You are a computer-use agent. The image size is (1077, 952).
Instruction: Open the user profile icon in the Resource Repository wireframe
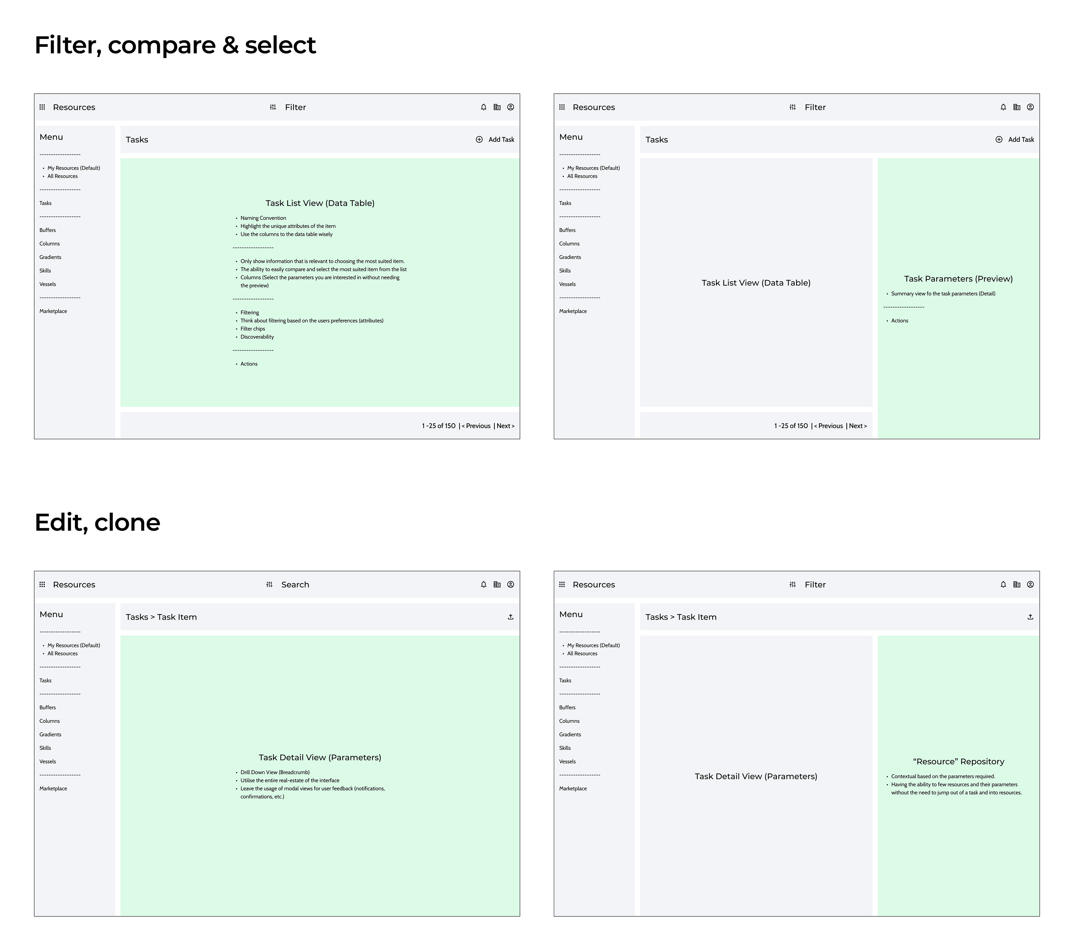[1030, 584]
